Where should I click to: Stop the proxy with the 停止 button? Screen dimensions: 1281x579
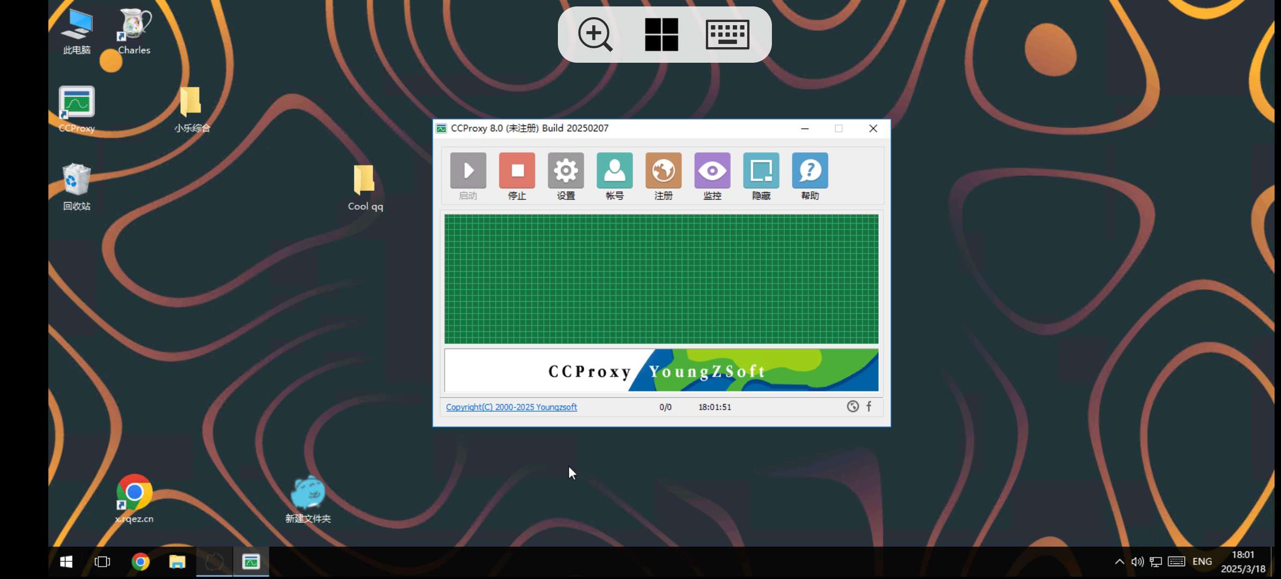(517, 176)
